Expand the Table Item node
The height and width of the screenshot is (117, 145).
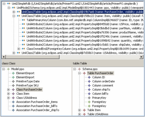pyautogui.click(x=79, y=110)
